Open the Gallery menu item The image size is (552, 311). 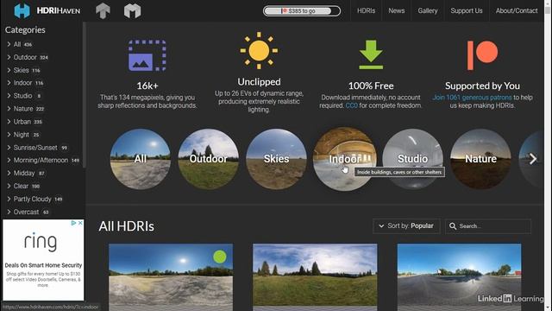pos(428,10)
